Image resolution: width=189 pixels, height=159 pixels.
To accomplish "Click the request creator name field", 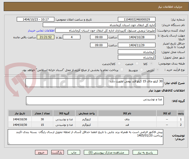I will point(105,30).
